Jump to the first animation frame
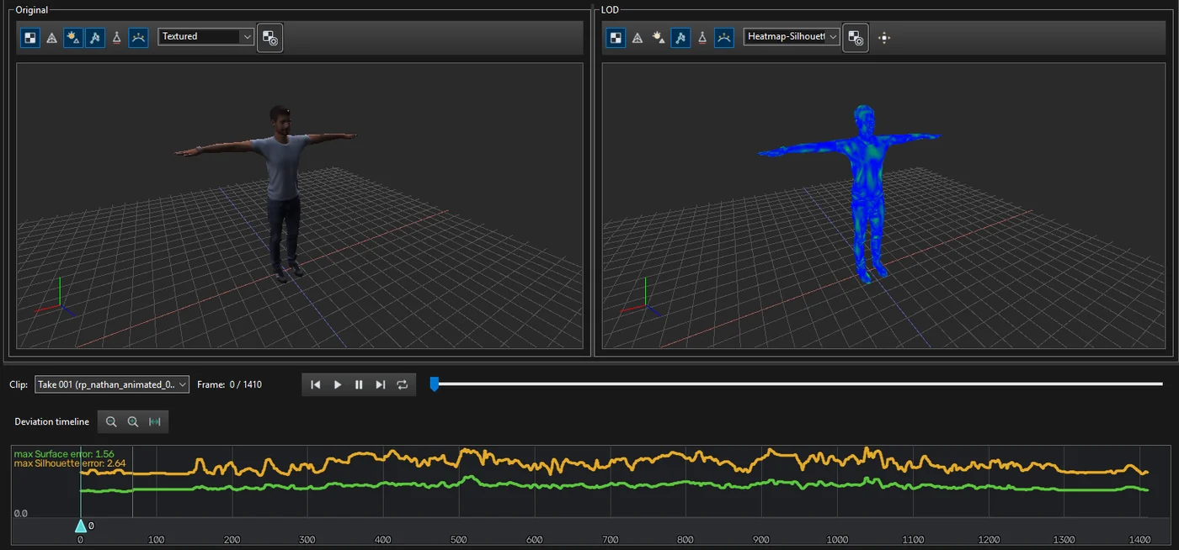 tap(316, 384)
